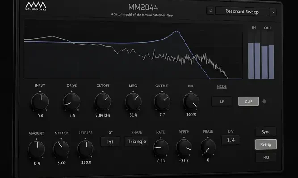Click the SHAPE label

137,132
